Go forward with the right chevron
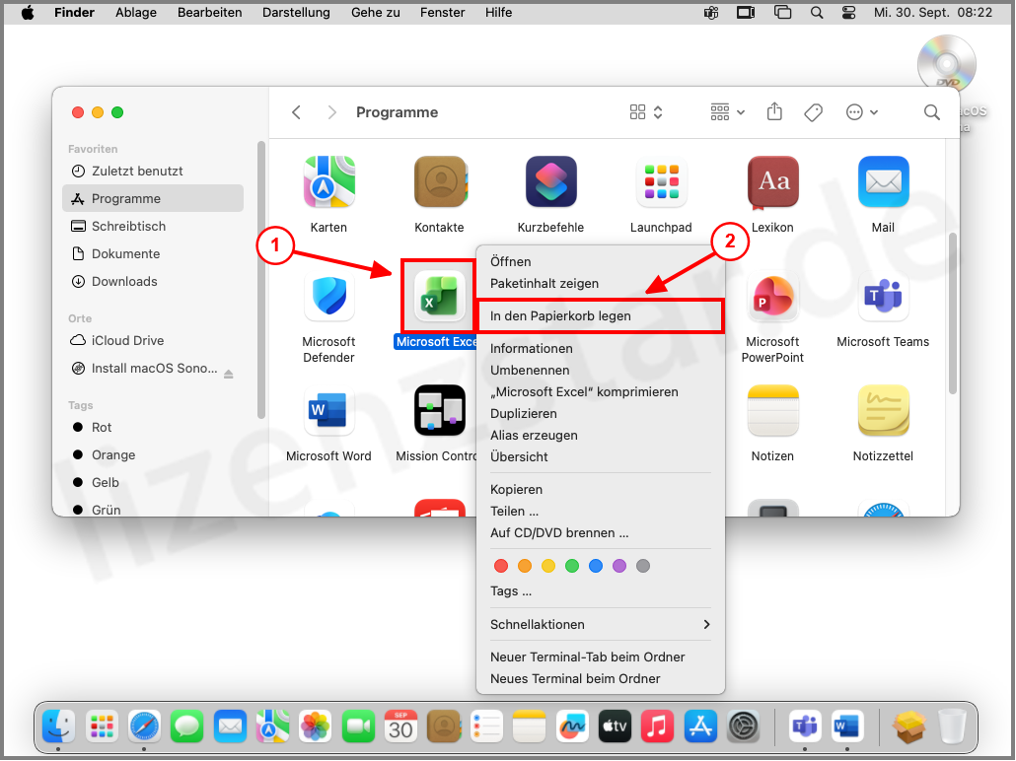1016x761 pixels. click(331, 112)
